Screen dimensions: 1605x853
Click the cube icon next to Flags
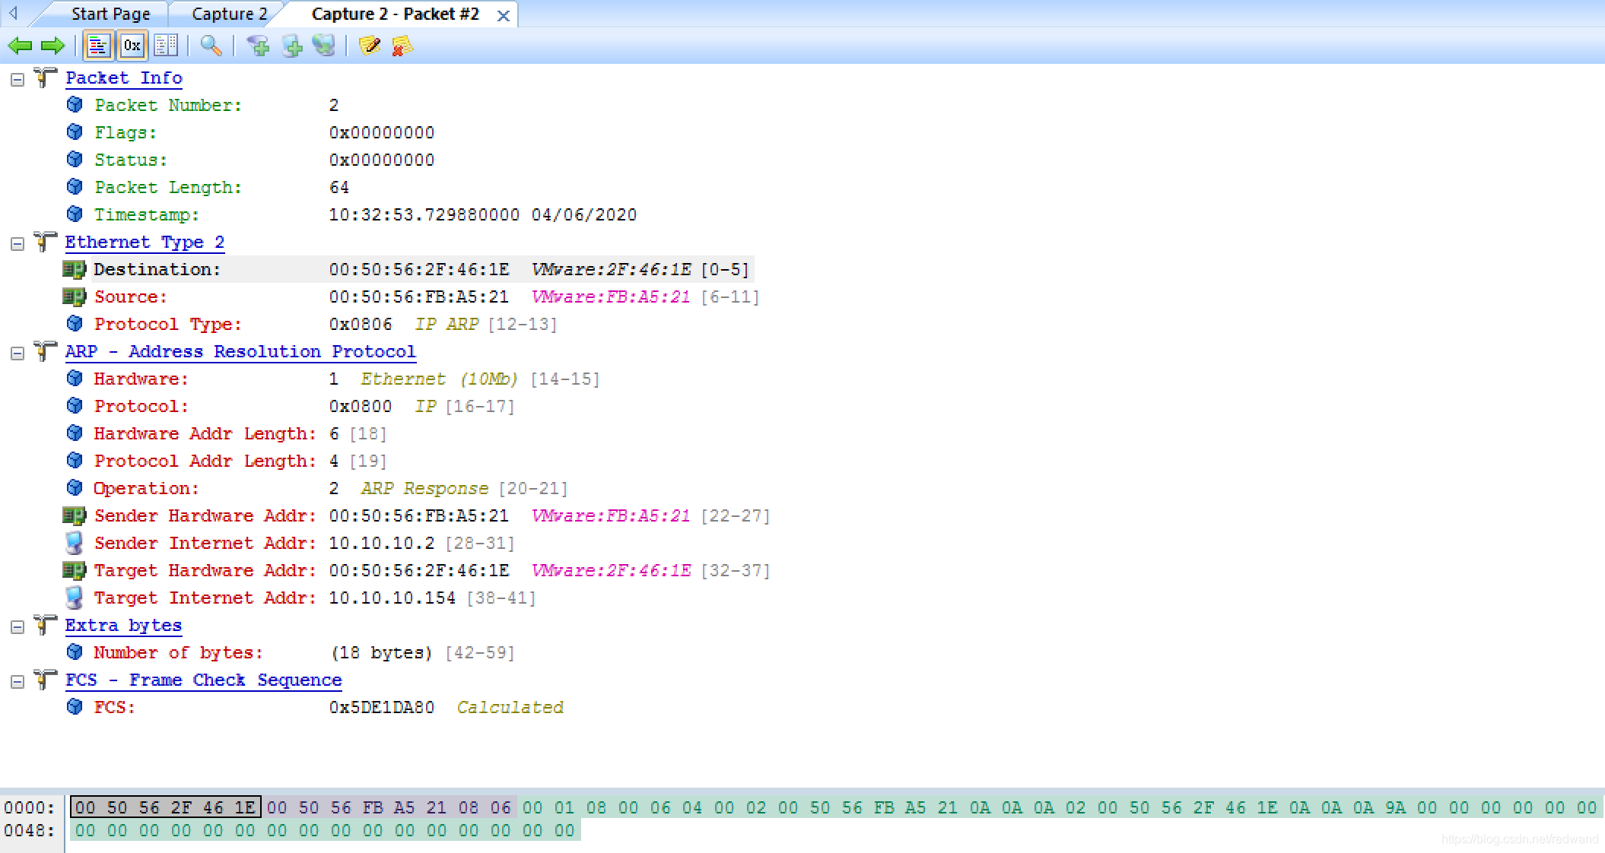pyautogui.click(x=75, y=132)
